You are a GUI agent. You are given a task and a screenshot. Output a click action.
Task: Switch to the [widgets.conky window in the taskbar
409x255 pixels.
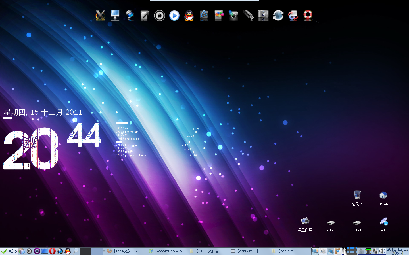point(167,251)
